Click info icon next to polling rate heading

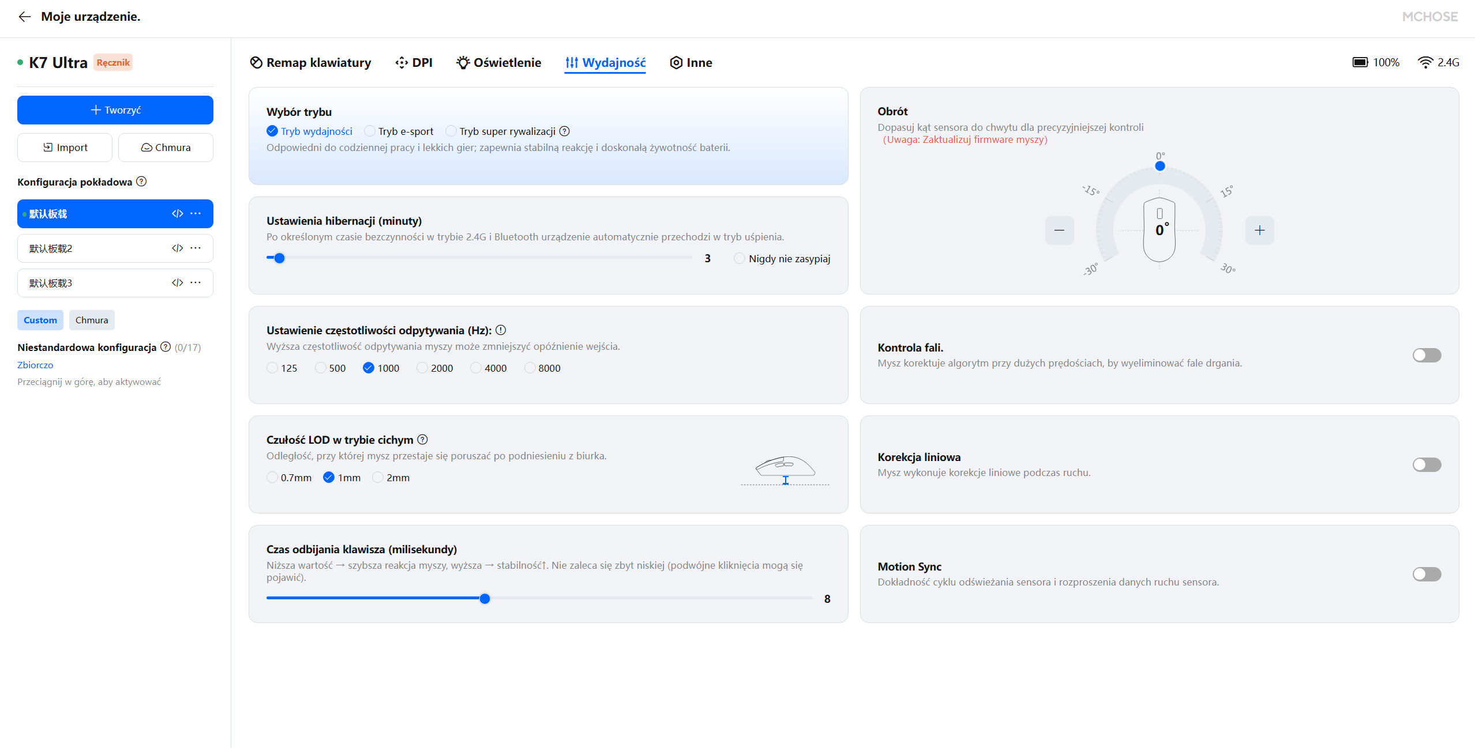[x=501, y=330]
